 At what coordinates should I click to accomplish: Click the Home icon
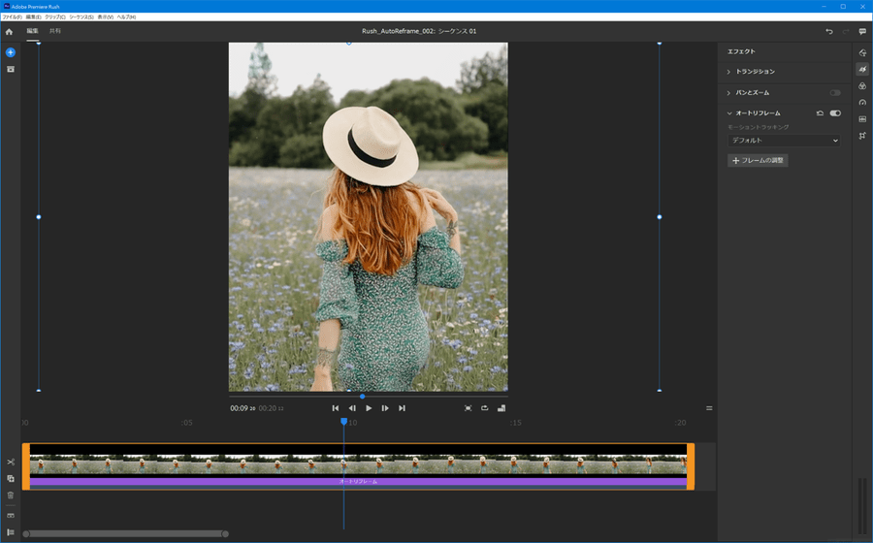(10, 32)
